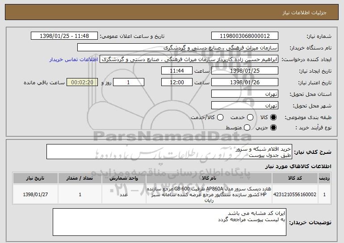Click the اطلاعات کالاهای مورد نیاز heading
Viewport: 344px width, 243px height.
tap(298, 166)
